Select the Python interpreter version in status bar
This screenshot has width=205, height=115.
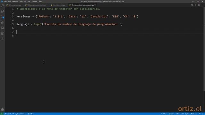tap(21, 114)
